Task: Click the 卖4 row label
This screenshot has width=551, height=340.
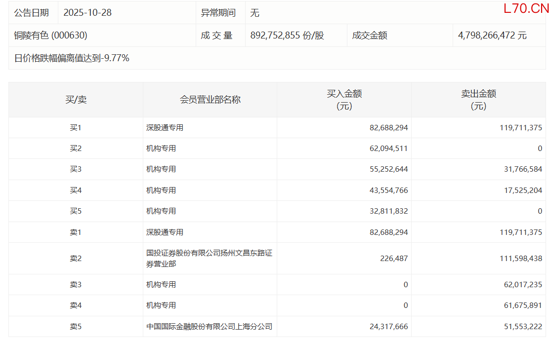Action: click(76, 305)
